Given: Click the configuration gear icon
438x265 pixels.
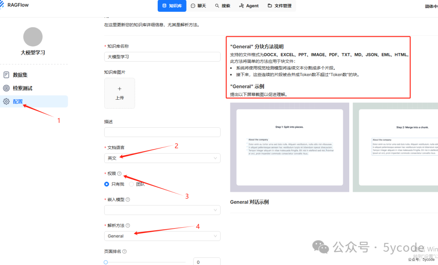Looking at the screenshot, I should click(6, 102).
